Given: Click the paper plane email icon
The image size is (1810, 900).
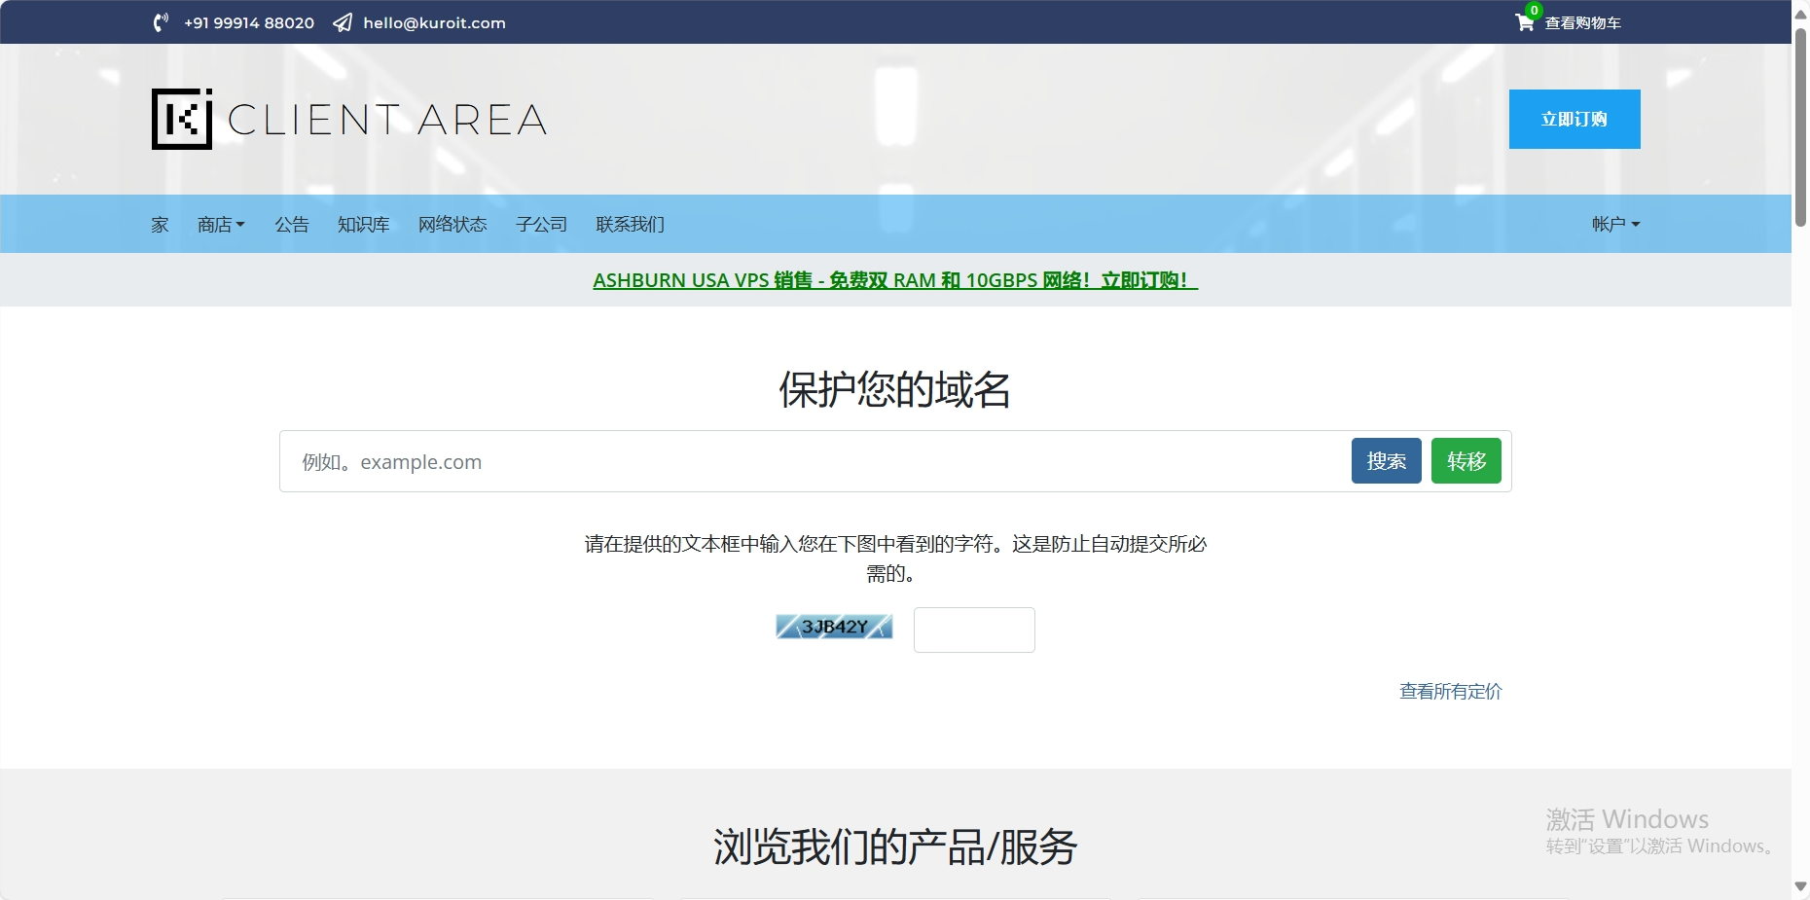Looking at the screenshot, I should [343, 22].
